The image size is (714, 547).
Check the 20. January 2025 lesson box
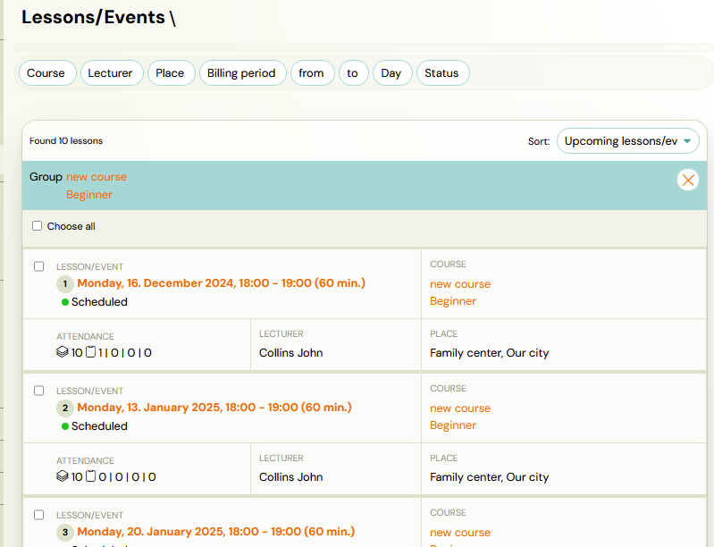pyautogui.click(x=38, y=515)
